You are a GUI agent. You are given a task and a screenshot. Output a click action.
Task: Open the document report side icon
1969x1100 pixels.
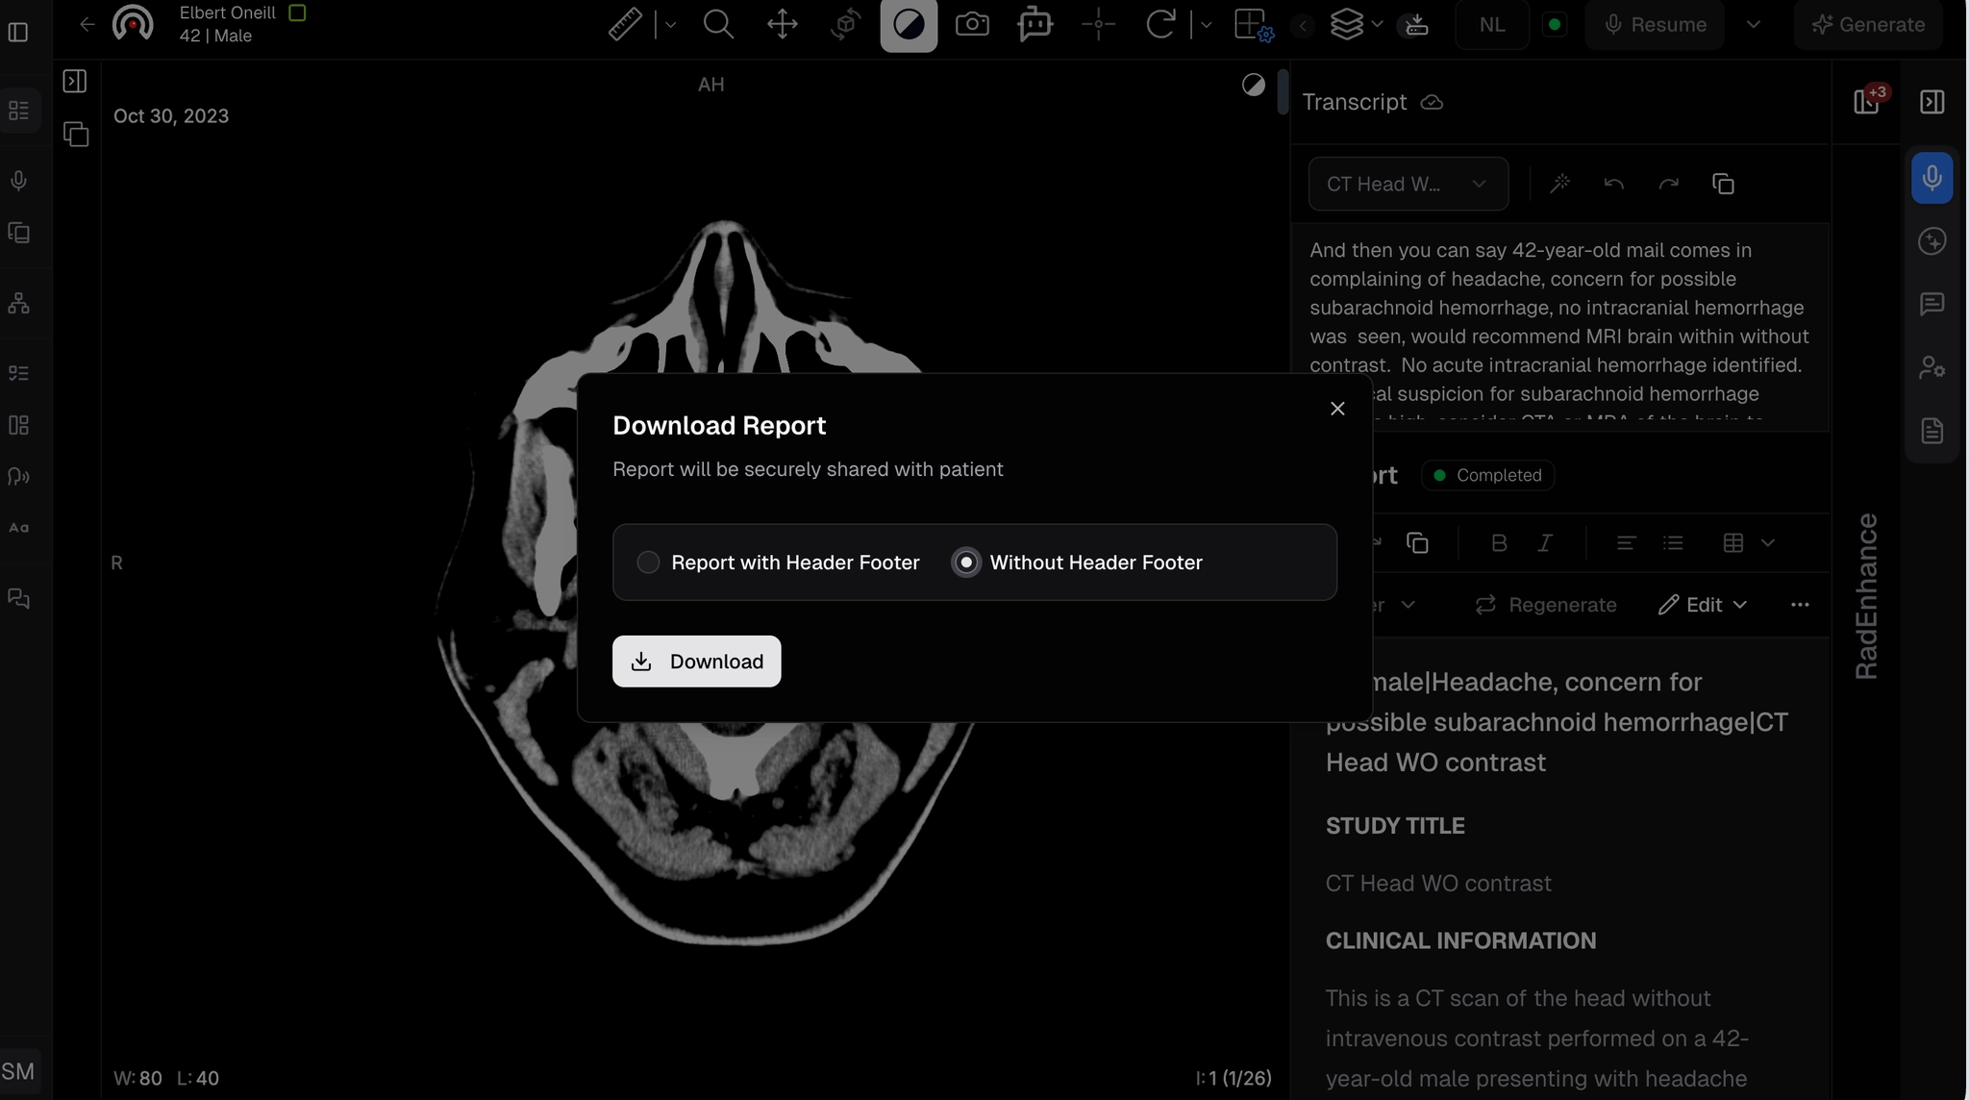click(1932, 431)
